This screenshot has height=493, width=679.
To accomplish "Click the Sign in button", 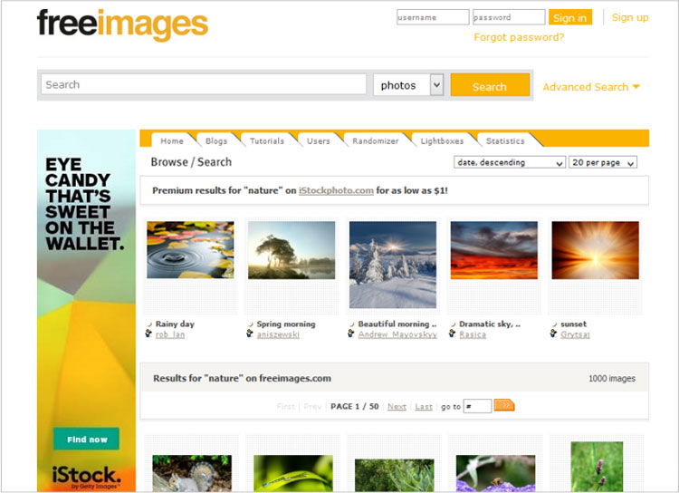I will tap(569, 17).
